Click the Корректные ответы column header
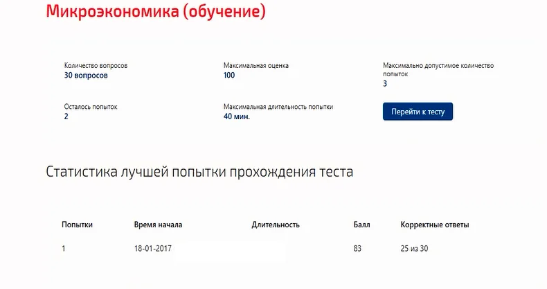The width and height of the screenshot is (547, 289). pyautogui.click(x=435, y=225)
